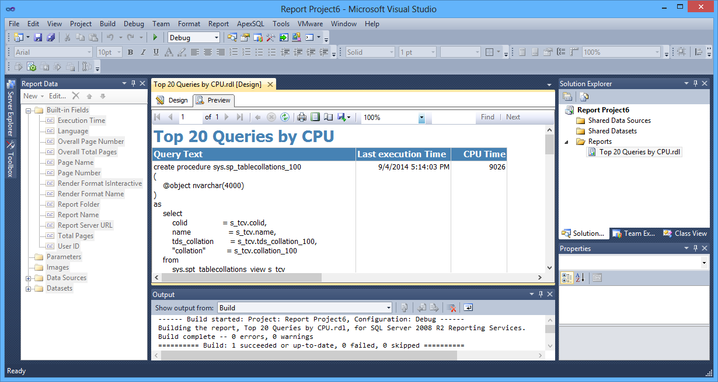This screenshot has height=382, width=718.
Task: Switch to the Design tab
Action: (x=172, y=100)
